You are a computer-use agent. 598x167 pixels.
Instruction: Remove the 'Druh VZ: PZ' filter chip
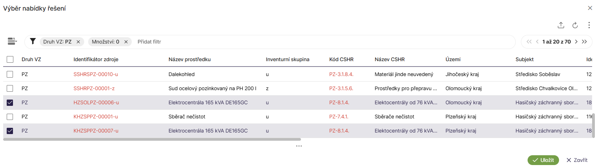point(78,42)
